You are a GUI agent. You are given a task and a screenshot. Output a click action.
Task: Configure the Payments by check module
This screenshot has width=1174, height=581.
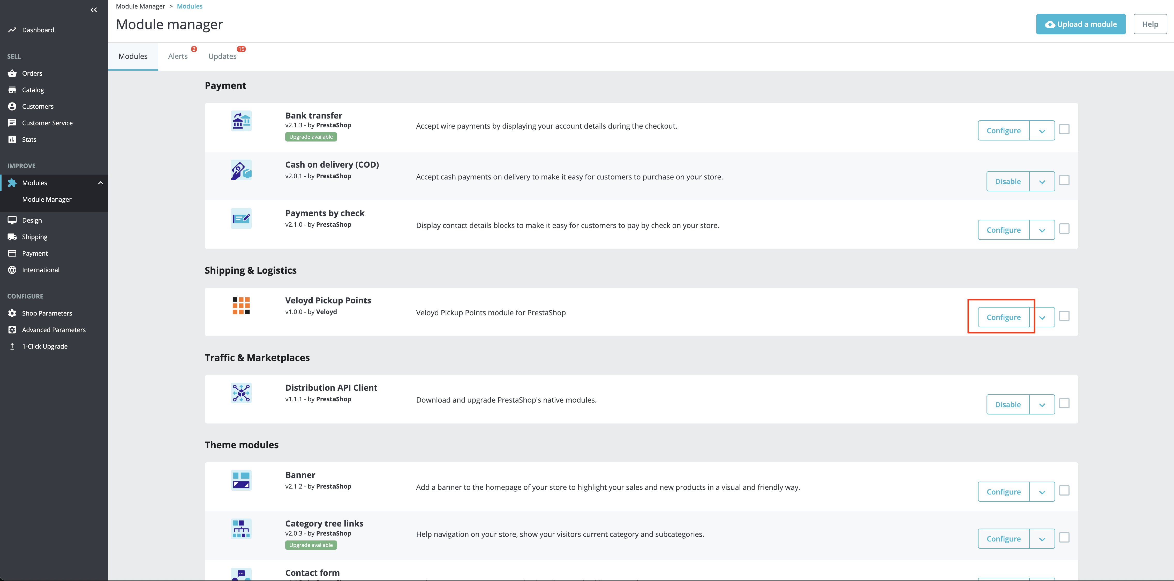(x=1004, y=230)
